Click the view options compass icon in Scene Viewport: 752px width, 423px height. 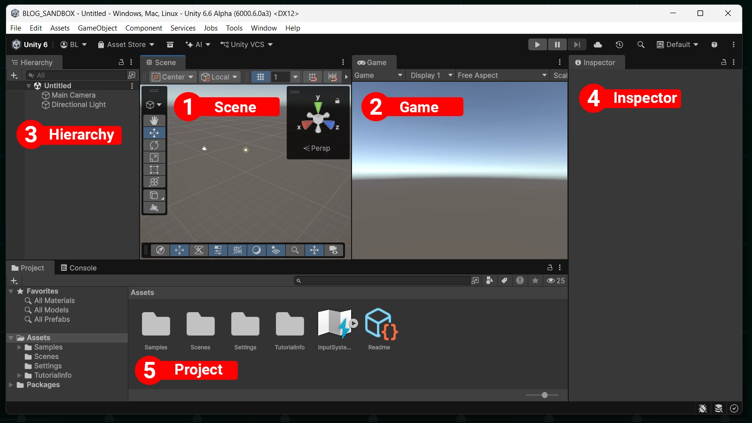pyautogui.click(x=160, y=250)
